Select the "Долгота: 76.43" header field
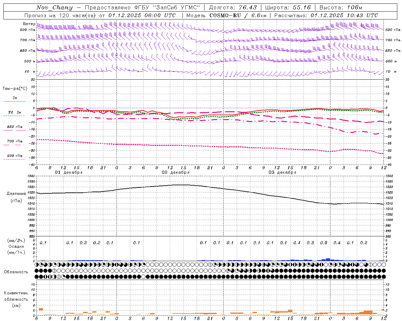The height and width of the screenshot is (321, 402). [233, 8]
